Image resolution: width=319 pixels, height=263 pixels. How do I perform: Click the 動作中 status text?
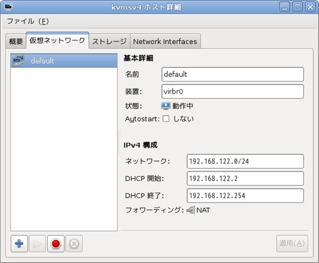pyautogui.click(x=183, y=106)
